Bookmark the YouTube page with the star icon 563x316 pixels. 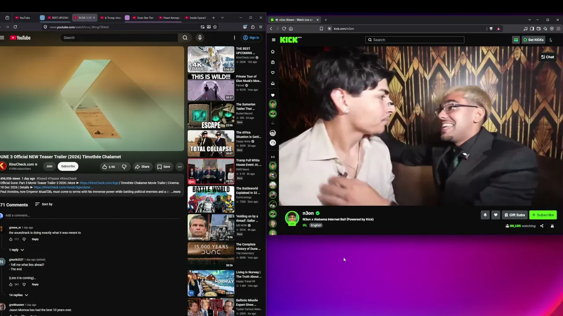[215, 27]
